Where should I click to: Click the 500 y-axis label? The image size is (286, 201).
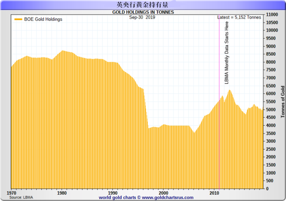point(269,181)
